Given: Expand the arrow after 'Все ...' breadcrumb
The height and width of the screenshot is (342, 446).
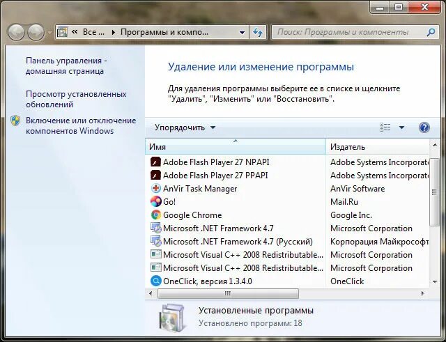Looking at the screenshot, I should tap(114, 33).
